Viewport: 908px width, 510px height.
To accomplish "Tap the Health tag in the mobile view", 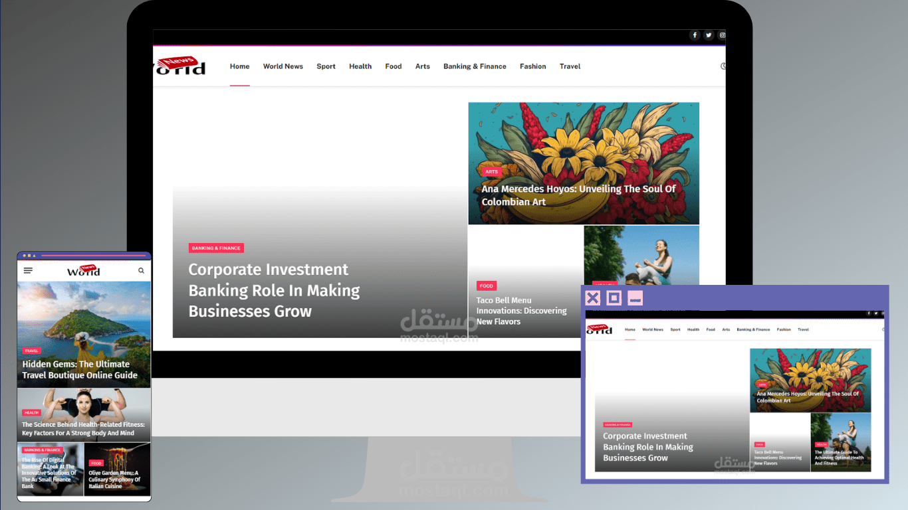I will (31, 412).
